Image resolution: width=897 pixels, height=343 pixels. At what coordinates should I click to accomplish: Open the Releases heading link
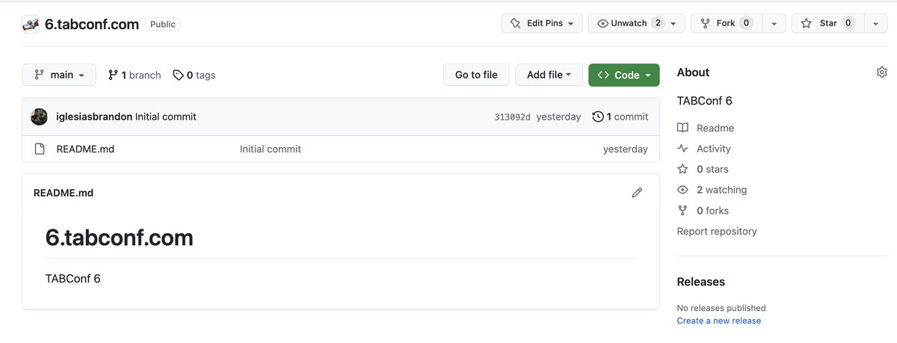pyautogui.click(x=701, y=282)
